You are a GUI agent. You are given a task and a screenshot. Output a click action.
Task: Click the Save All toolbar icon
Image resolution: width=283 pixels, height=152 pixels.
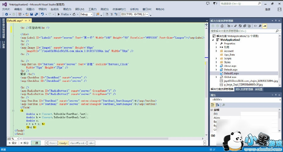36,14
